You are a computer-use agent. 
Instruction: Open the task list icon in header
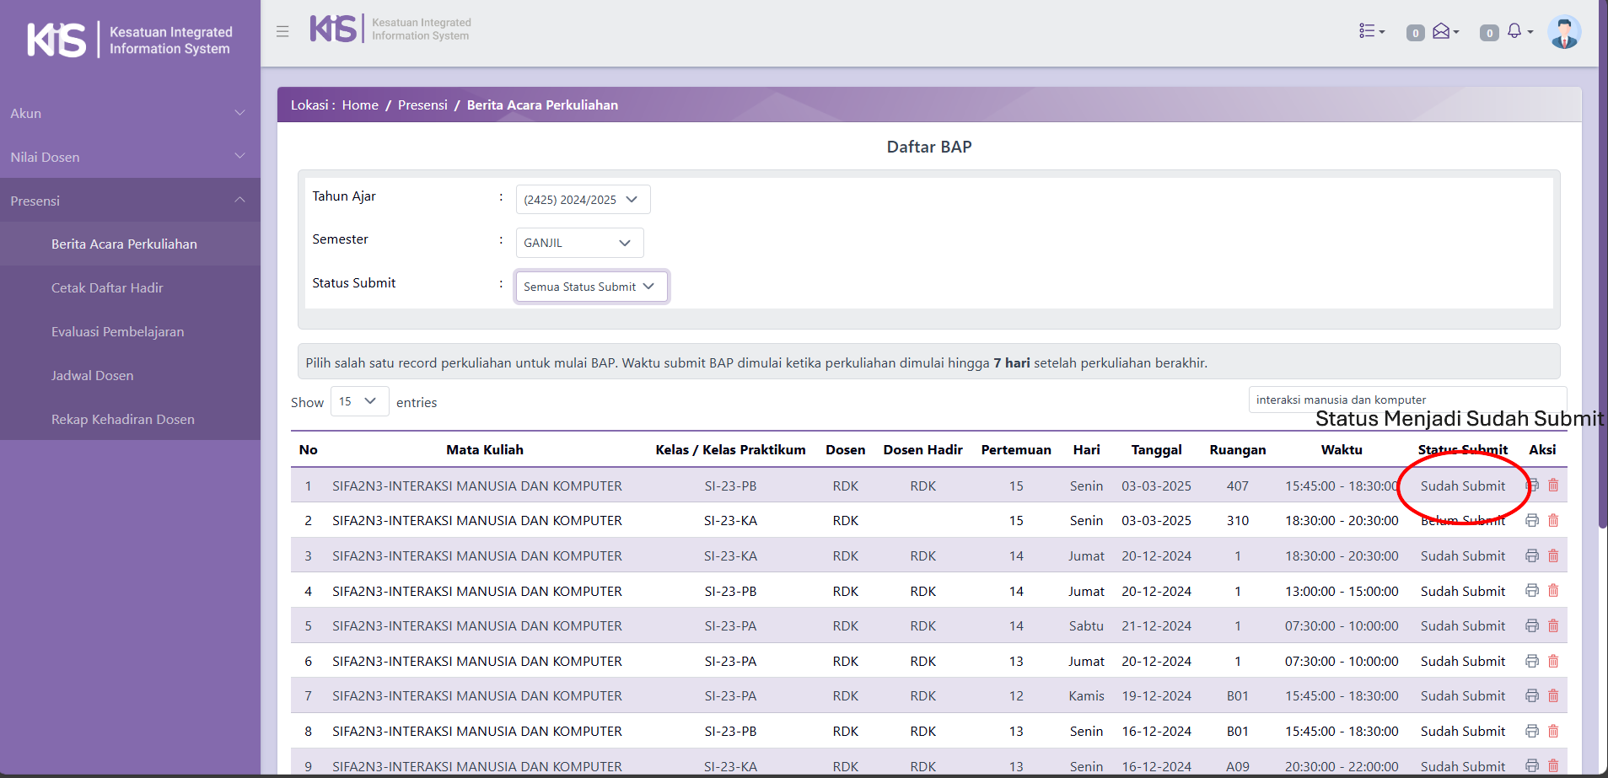(x=1371, y=31)
